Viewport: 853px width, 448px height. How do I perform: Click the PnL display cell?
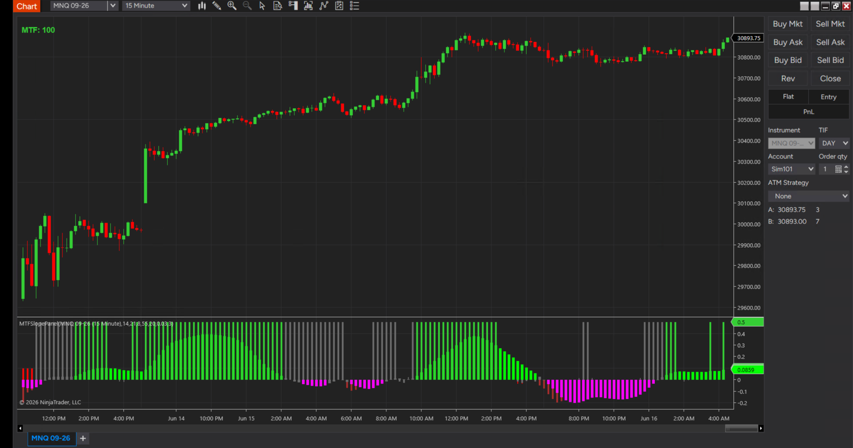pos(809,112)
